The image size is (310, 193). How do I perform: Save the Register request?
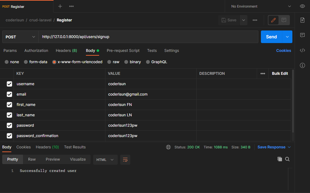pyautogui.click(x=229, y=20)
